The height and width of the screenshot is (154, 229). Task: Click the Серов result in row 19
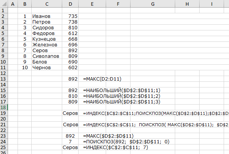point(71,113)
